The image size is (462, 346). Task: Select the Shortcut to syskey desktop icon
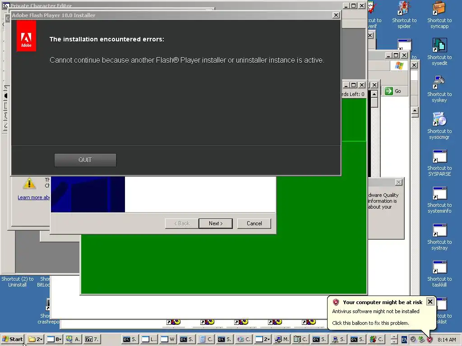click(439, 89)
